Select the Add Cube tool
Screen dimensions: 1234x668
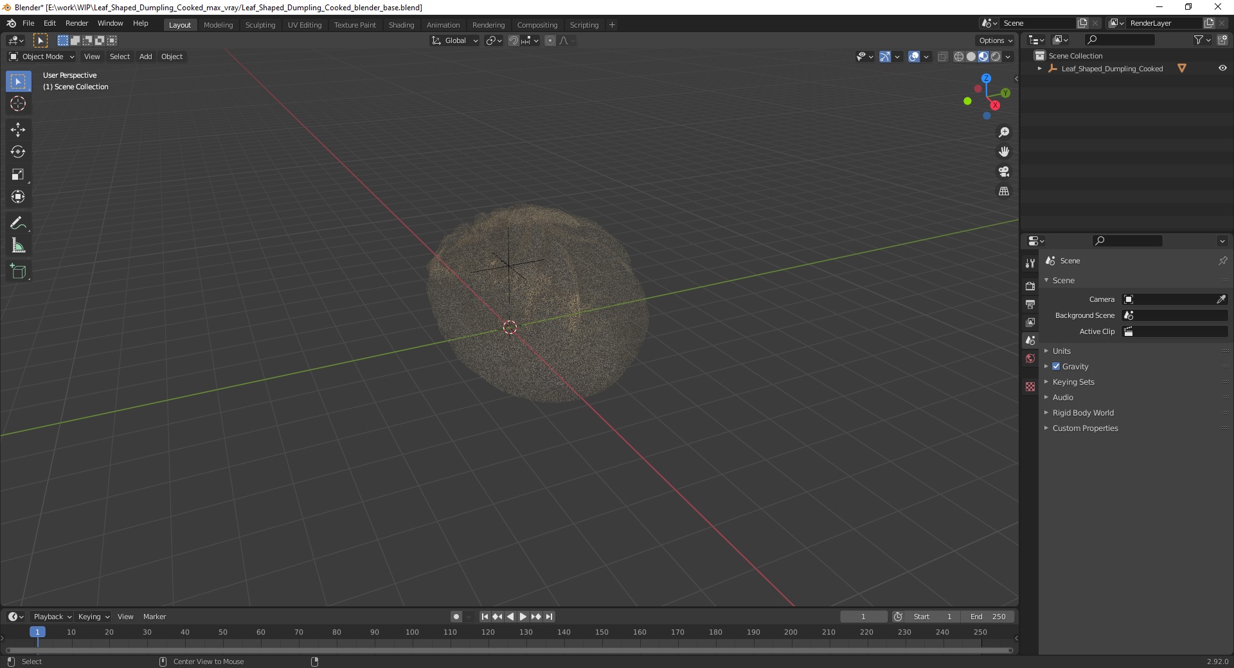tap(18, 272)
